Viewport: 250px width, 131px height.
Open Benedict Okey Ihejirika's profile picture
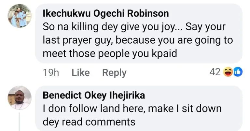pos(19,98)
